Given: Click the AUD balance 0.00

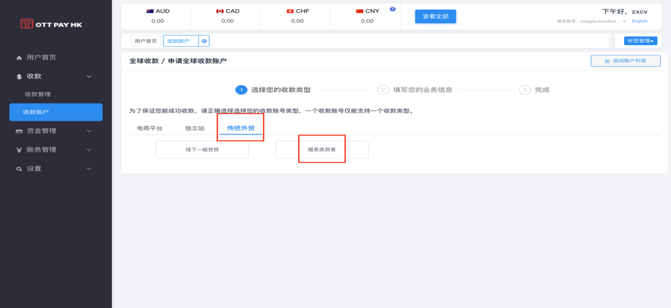Looking at the screenshot, I should [158, 21].
